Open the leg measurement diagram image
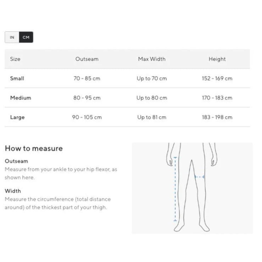Image resolution: width=262 pixels, height=262 pixels. [x=192, y=188]
